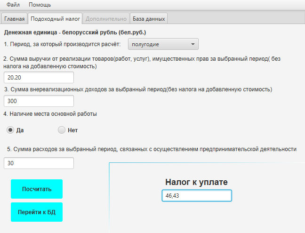305x233 pixels.
Task: Select the Подоходный налог tab
Action: pos(55,19)
